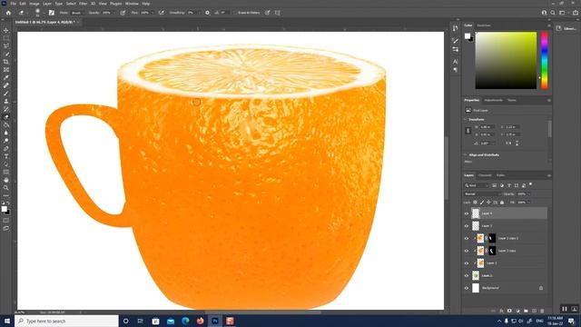Switch to the Adjustments tab
Viewport: 581px width, 327px height.
click(493, 100)
